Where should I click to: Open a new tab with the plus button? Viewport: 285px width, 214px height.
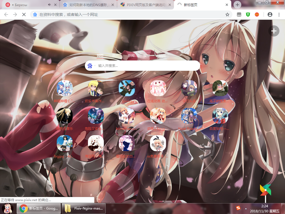pos(237,5)
